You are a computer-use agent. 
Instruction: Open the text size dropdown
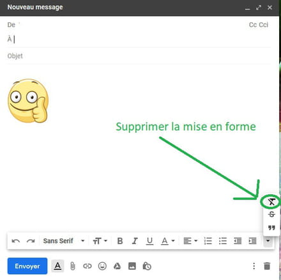(x=100, y=241)
